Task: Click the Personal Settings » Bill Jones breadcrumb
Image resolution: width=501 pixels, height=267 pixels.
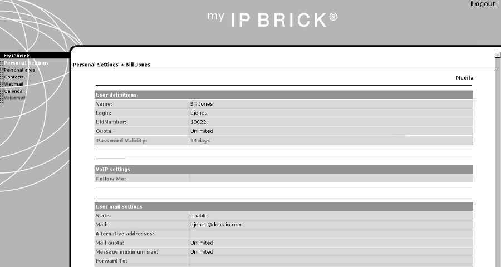Action: (111, 65)
